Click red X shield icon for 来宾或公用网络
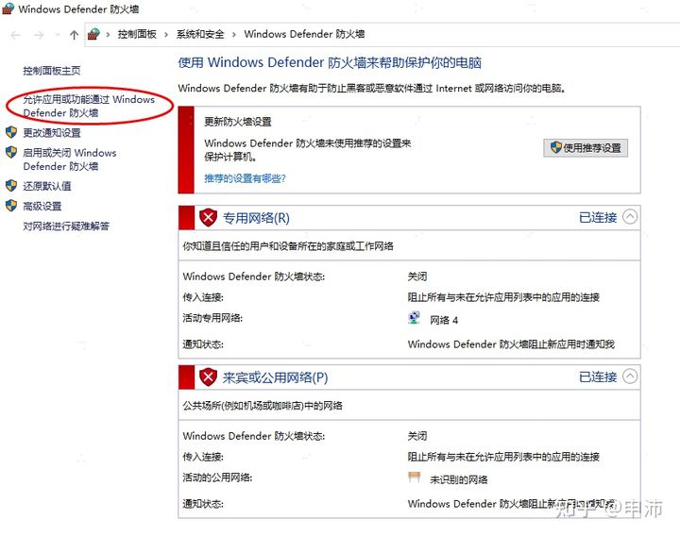Viewport: 680px width, 536px height. [208, 377]
